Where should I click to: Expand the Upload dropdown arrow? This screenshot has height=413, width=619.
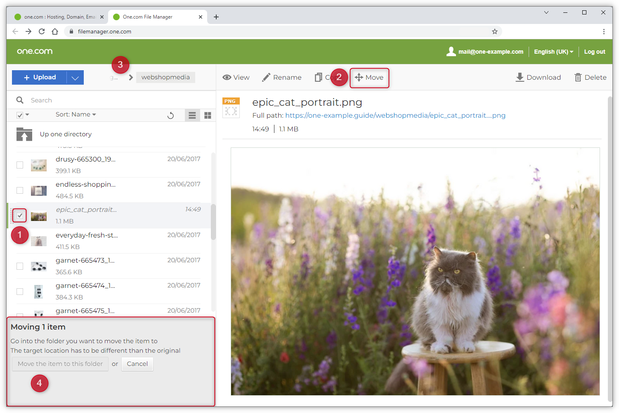(75, 78)
